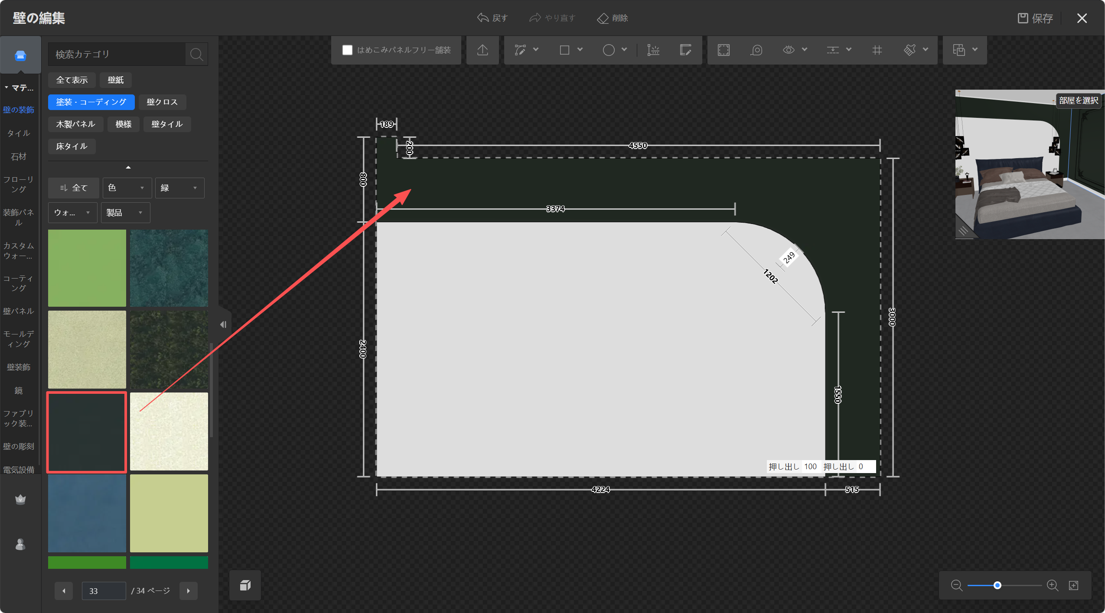The height and width of the screenshot is (613, 1105).
Task: Select the 木製パネル tag
Action: pos(75,124)
